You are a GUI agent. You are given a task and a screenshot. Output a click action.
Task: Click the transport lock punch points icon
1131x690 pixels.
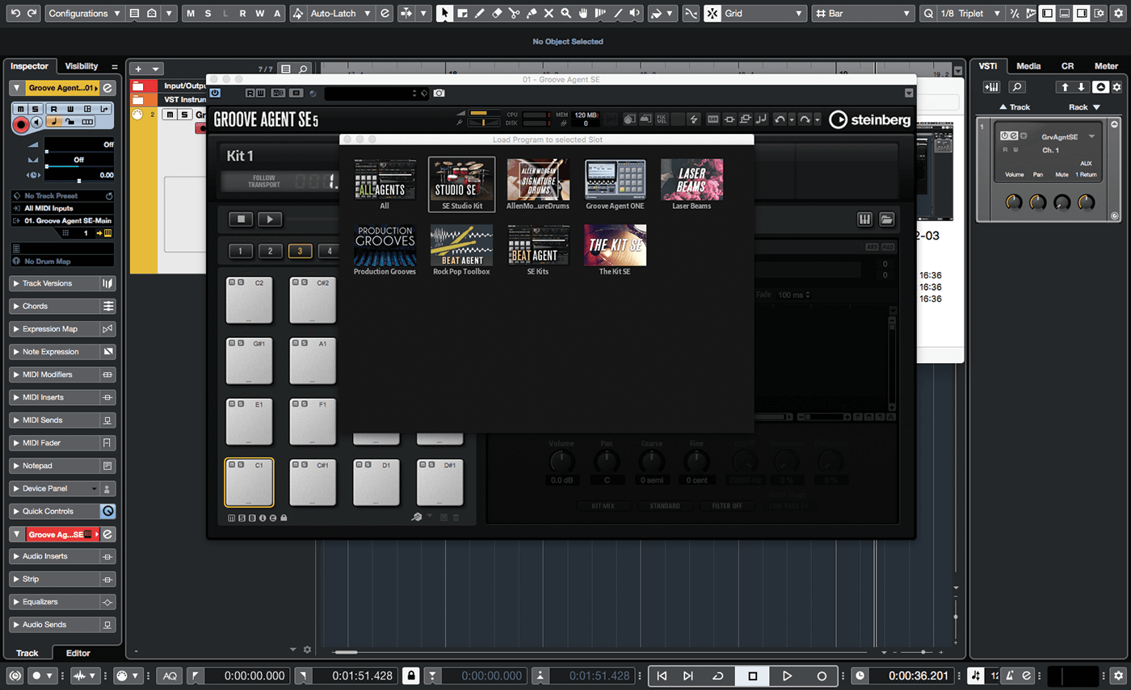411,675
